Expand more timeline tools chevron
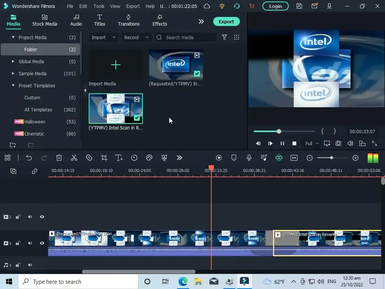This screenshot has width=385, height=289. [x=179, y=158]
